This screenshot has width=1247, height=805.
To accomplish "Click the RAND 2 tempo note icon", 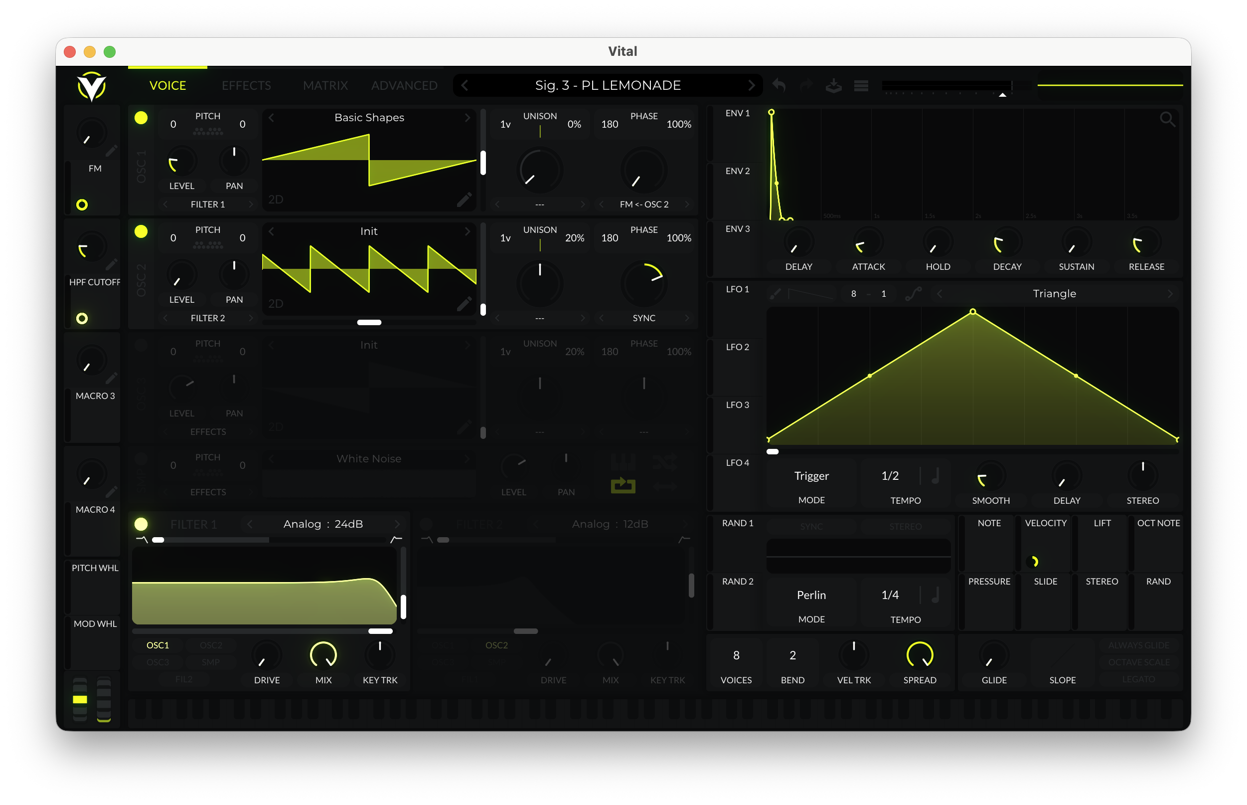I will tap(936, 595).
